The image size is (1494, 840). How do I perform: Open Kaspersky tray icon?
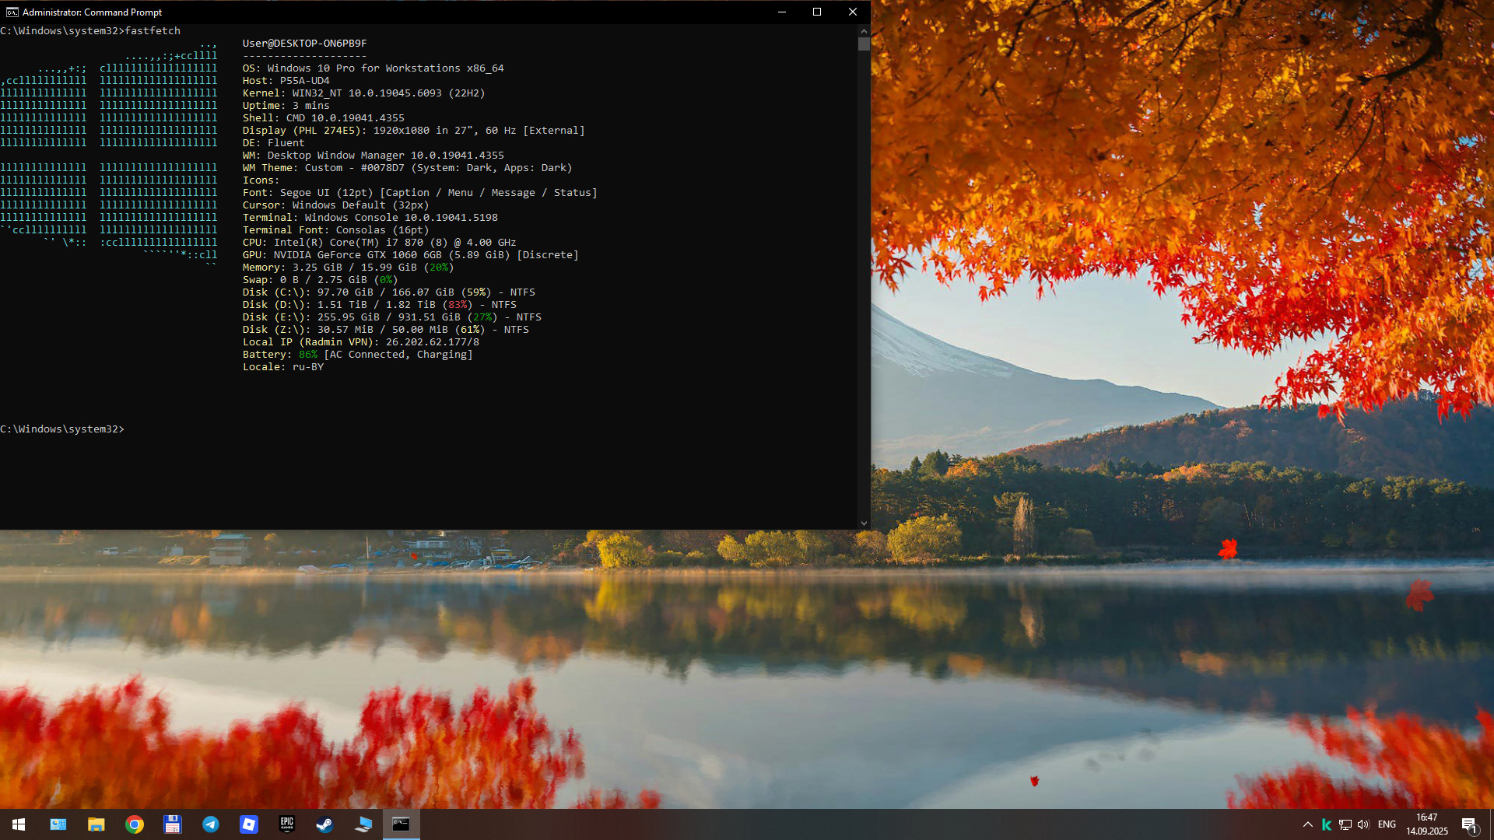(1327, 824)
